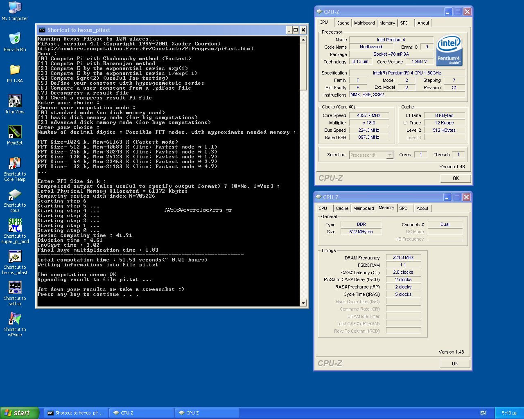The width and height of the screenshot is (524, 419).
Task: Click the Multiplier x 18.0 field
Action: coord(369,123)
